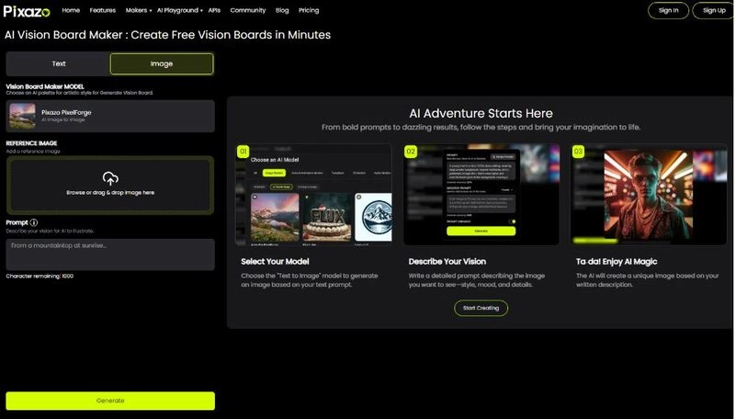
Task: Click the Describe Your Vision heading
Action: point(447,262)
